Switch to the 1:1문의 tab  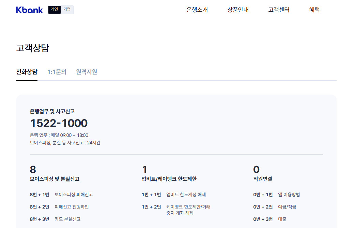57,72
